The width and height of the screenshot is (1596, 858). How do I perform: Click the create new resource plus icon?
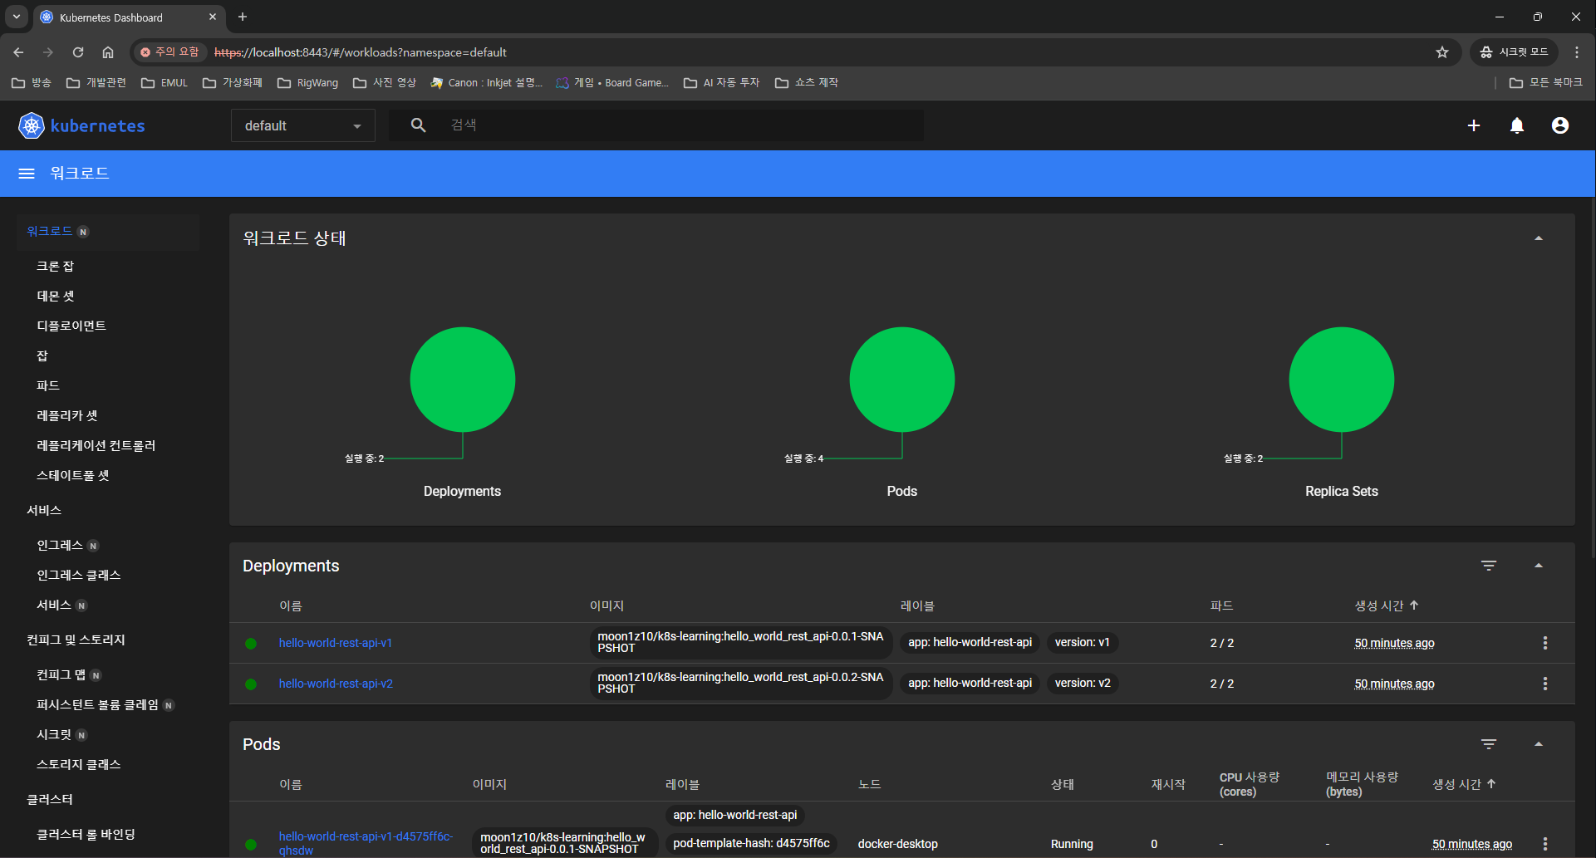1474,125
